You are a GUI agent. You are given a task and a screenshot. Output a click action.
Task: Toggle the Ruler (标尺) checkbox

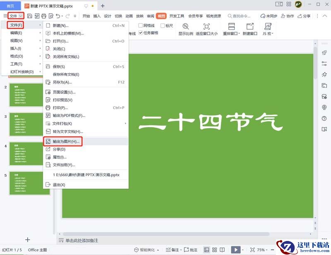coord(162,26)
